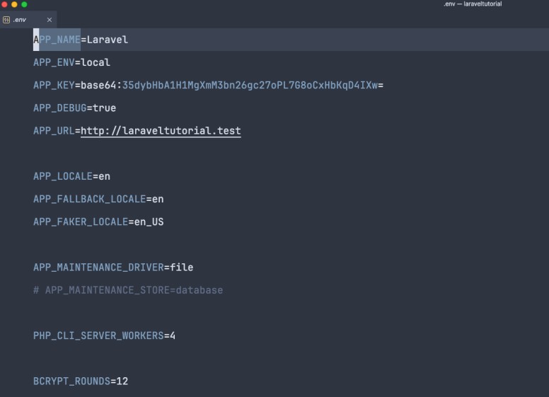Click the yellow minimize window button
The width and height of the screenshot is (549, 397).
click(14, 4)
